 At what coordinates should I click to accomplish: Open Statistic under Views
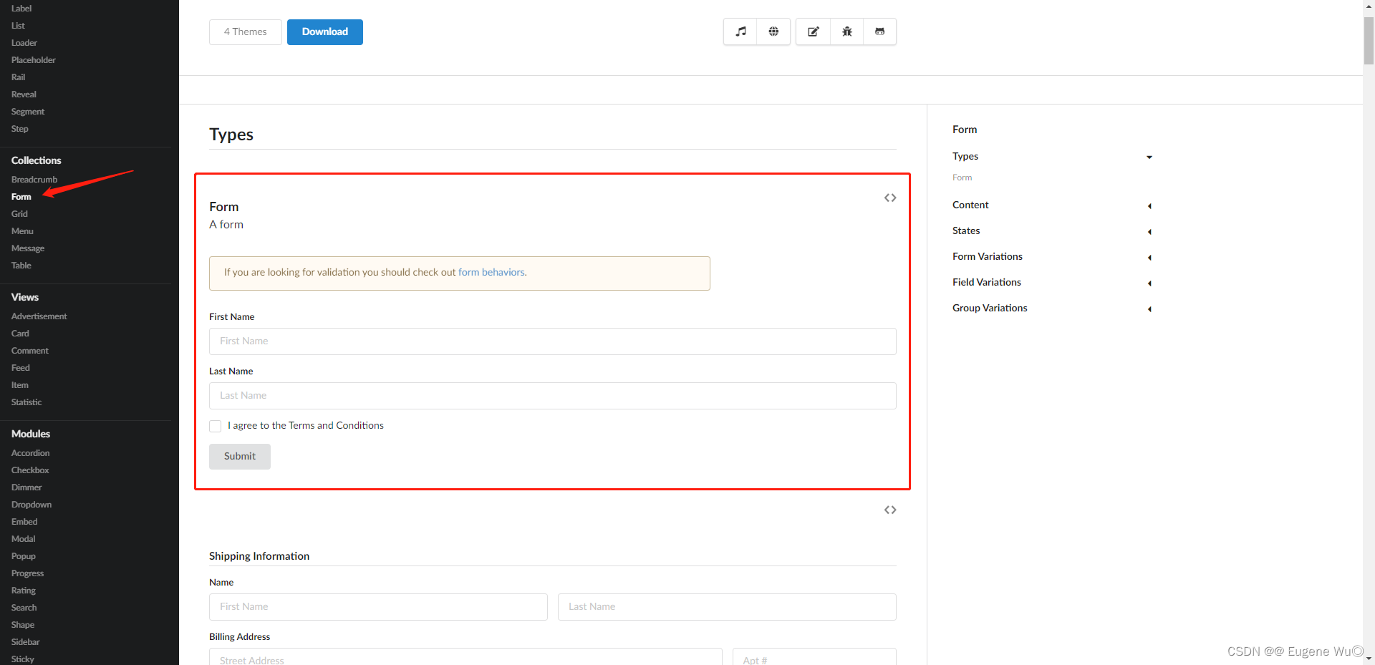pos(26,402)
